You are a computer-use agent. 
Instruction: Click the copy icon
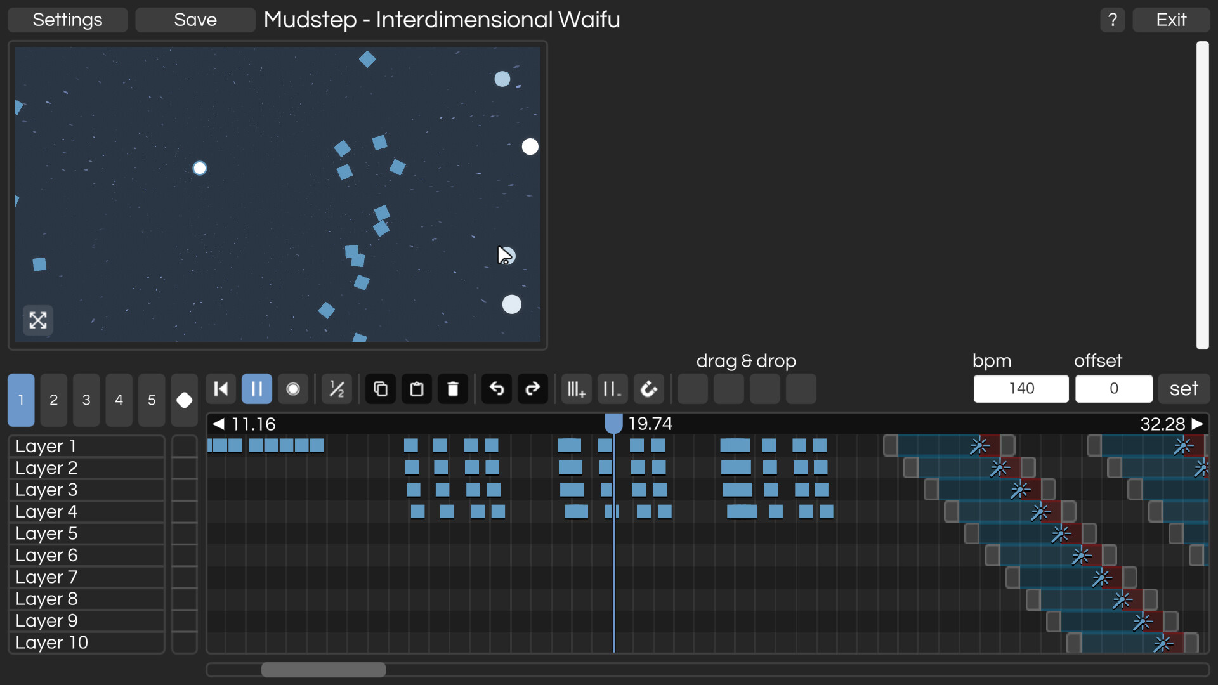pos(381,389)
